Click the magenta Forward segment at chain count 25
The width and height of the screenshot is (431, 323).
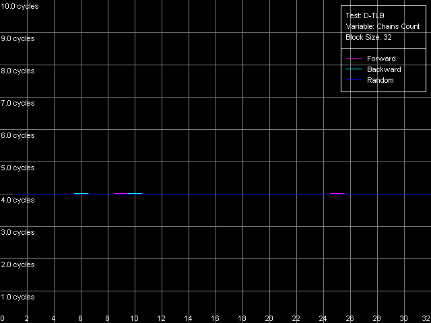pos(337,193)
